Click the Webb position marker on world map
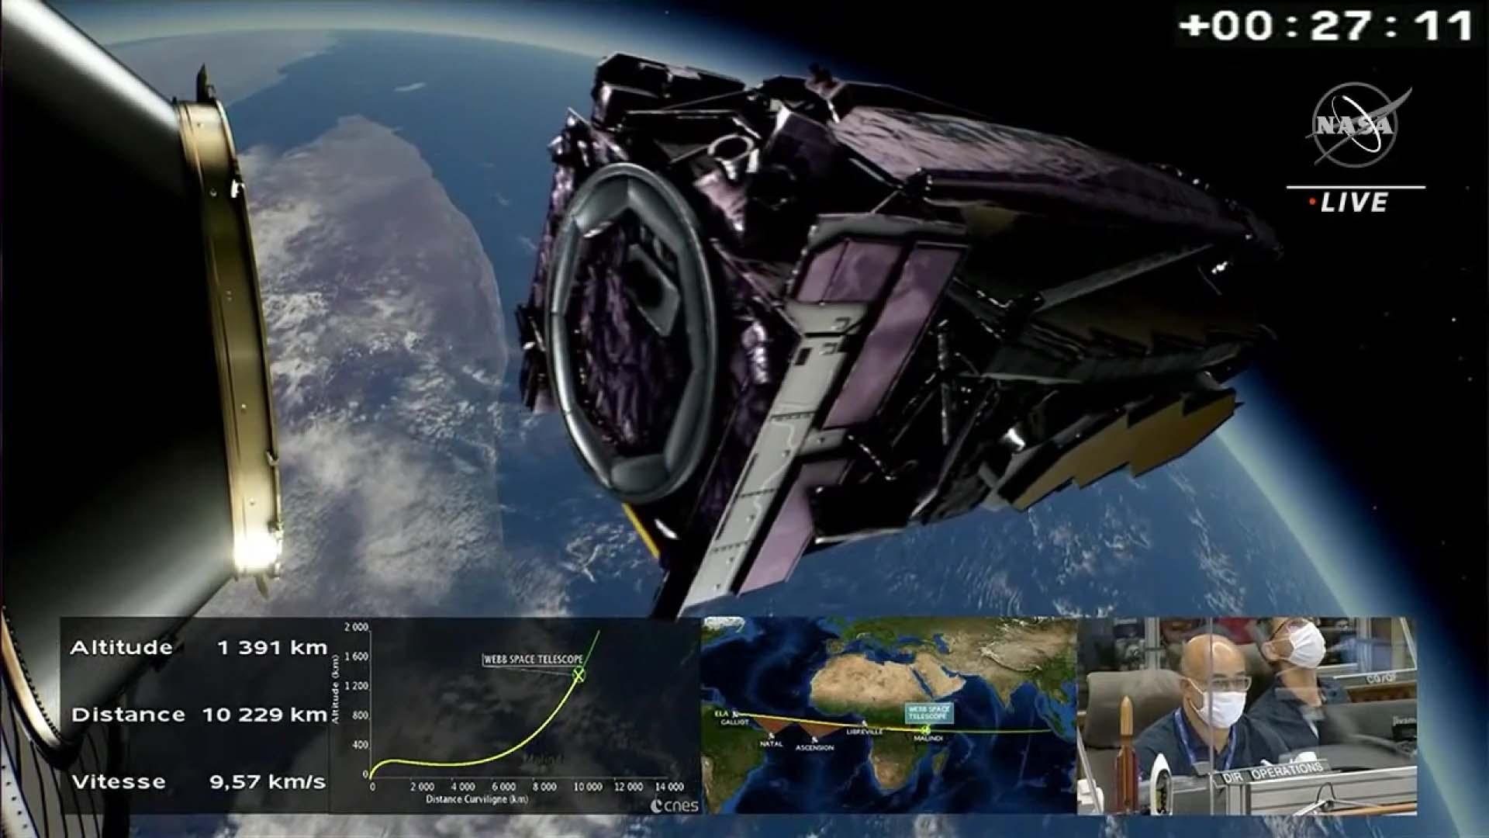This screenshot has height=838, width=1489. tap(924, 729)
